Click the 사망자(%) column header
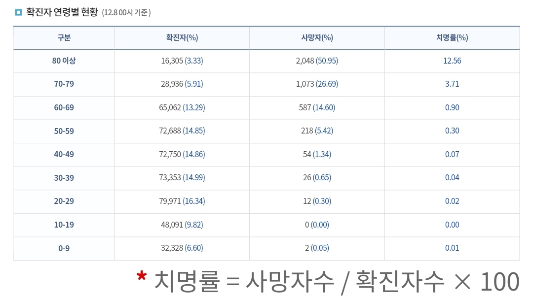Image resolution: width=533 pixels, height=297 pixels. pos(317,37)
